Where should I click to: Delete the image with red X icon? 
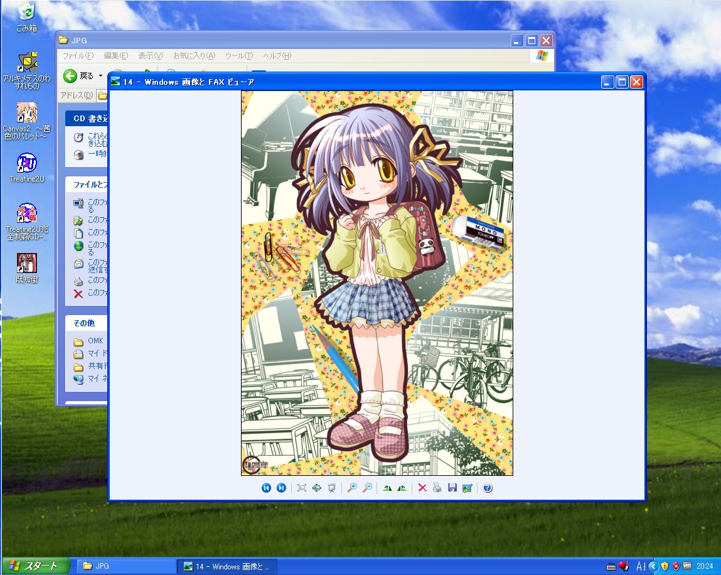[x=422, y=488]
